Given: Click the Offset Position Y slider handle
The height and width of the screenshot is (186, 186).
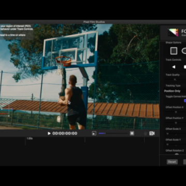Looking at the screenshot, I should coord(176,123).
